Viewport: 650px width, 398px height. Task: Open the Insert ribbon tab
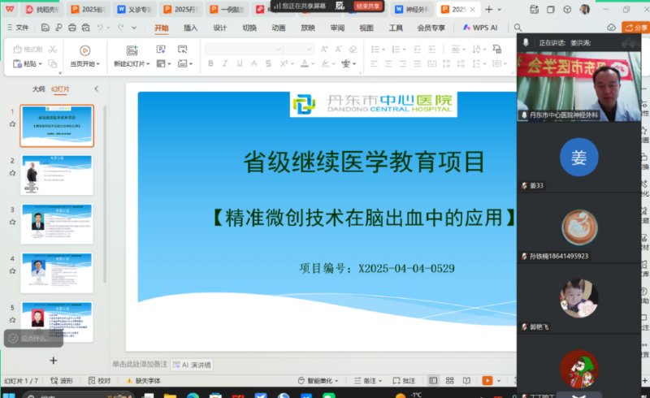(x=191, y=28)
